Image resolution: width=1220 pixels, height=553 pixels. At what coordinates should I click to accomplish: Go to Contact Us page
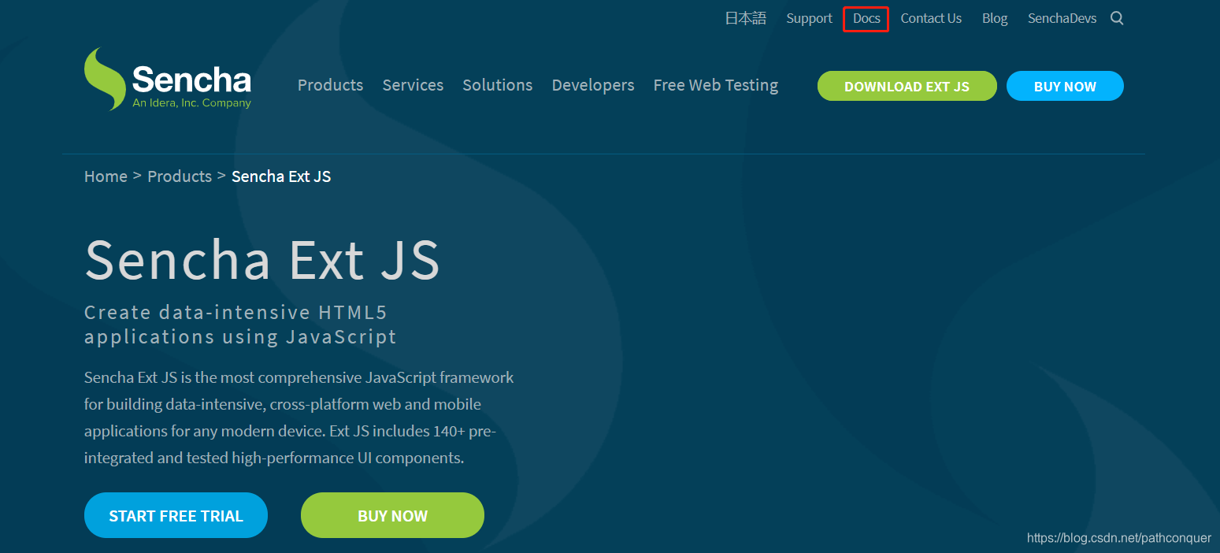coord(931,18)
